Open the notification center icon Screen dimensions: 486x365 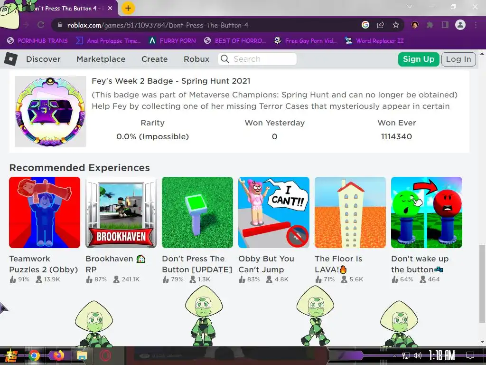click(x=470, y=355)
